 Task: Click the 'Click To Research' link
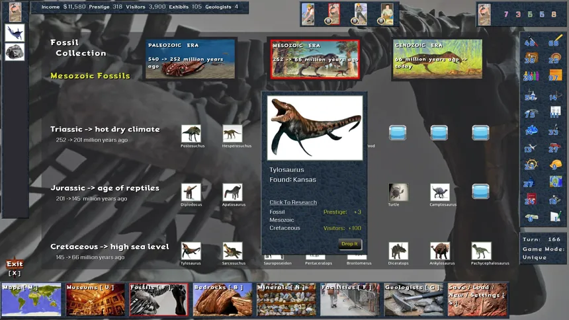[293, 202]
